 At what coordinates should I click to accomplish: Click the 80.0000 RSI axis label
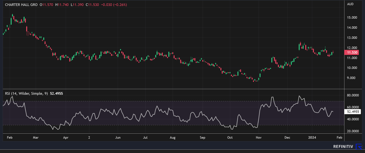click(x=353, y=95)
